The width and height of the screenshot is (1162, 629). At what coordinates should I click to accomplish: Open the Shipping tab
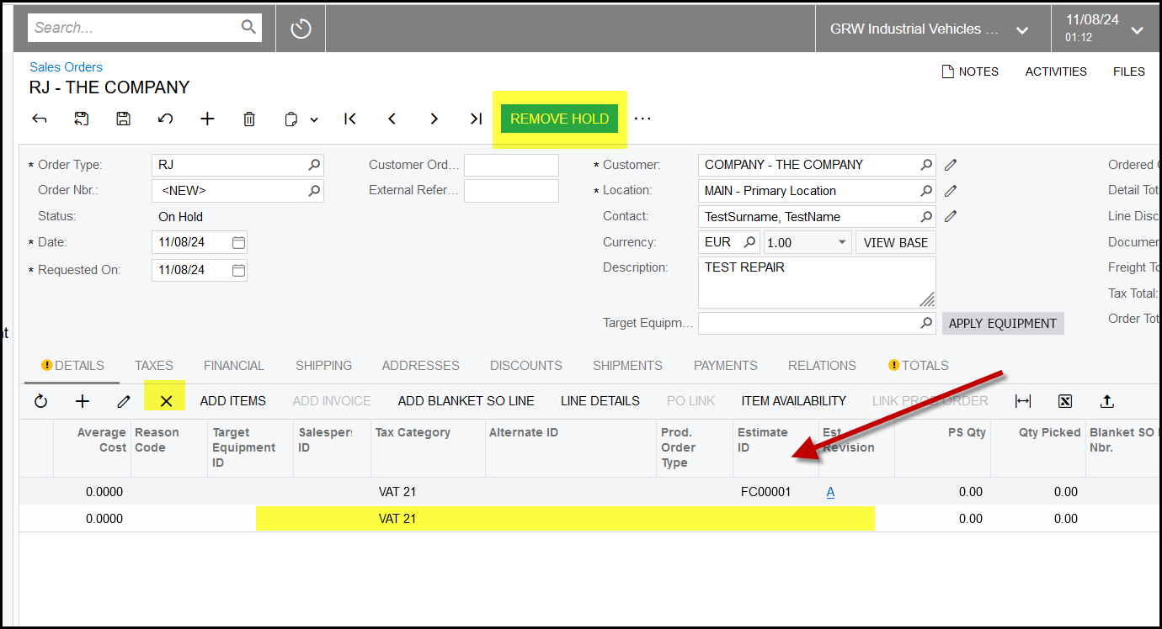323,366
